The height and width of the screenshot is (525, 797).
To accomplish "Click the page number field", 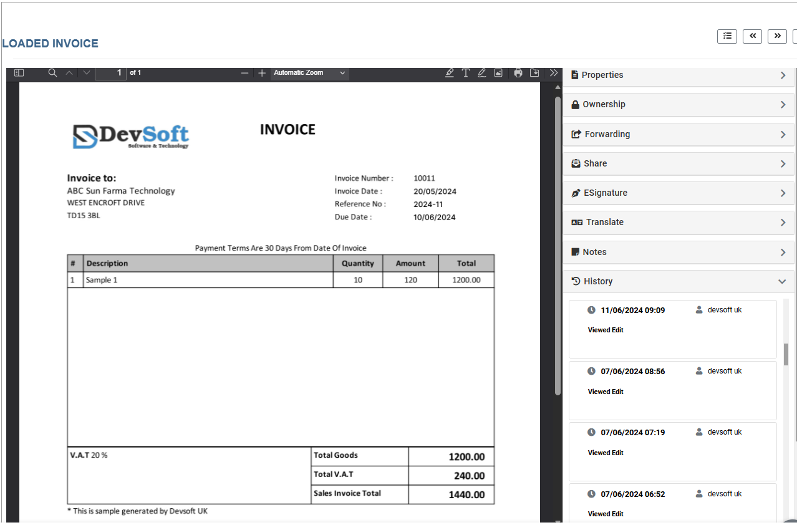I will point(110,73).
